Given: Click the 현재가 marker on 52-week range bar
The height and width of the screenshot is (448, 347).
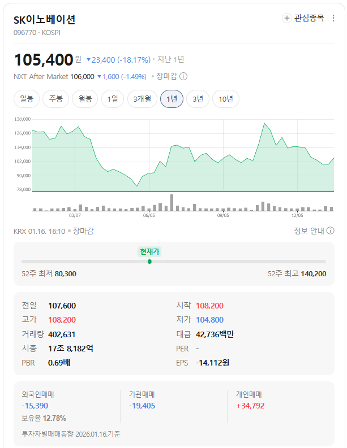Looking at the screenshot, I should pyautogui.click(x=149, y=262).
